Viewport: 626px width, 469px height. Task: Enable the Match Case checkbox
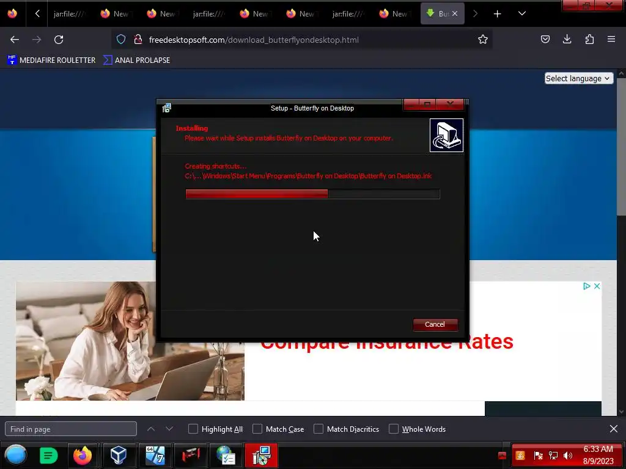click(257, 429)
